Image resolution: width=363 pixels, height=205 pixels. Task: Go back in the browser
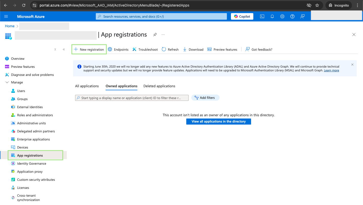[x=6, y=5]
